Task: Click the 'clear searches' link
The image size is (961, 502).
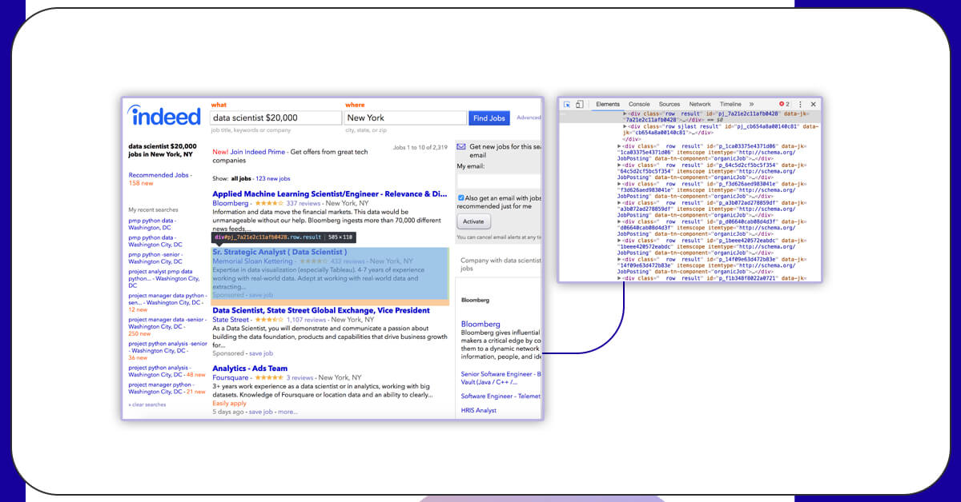Action: pyautogui.click(x=149, y=404)
